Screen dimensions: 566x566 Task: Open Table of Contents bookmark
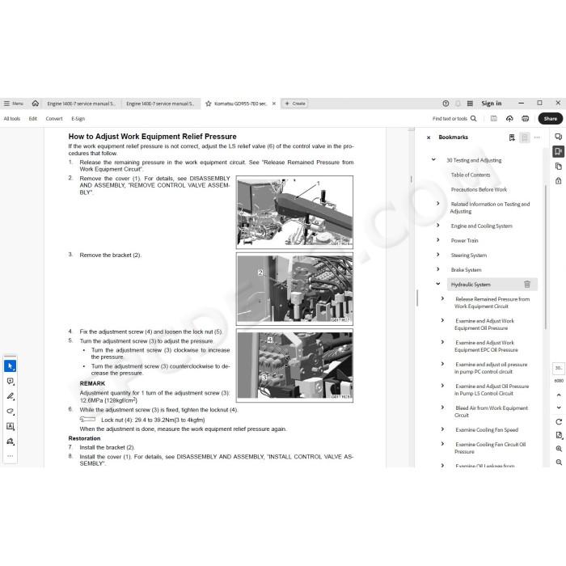tap(471, 175)
